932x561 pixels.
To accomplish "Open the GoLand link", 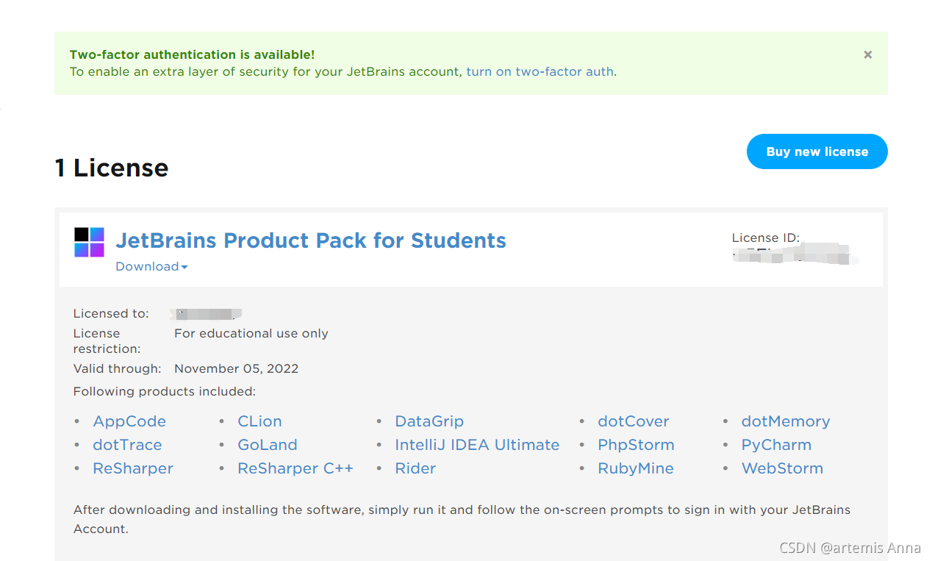I will [268, 445].
